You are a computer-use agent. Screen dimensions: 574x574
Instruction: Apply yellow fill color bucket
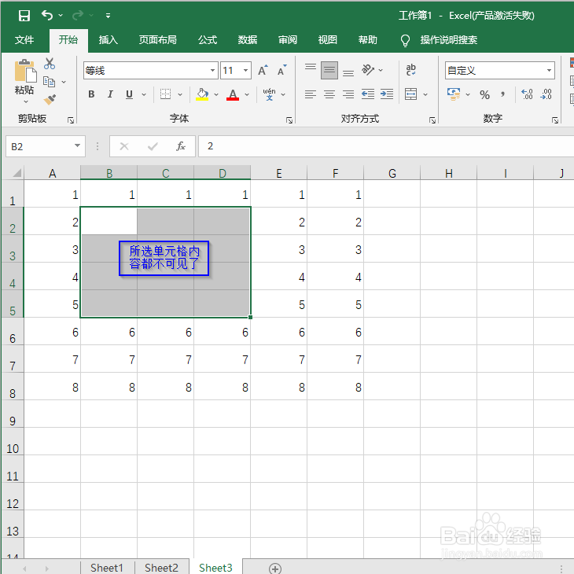[202, 94]
